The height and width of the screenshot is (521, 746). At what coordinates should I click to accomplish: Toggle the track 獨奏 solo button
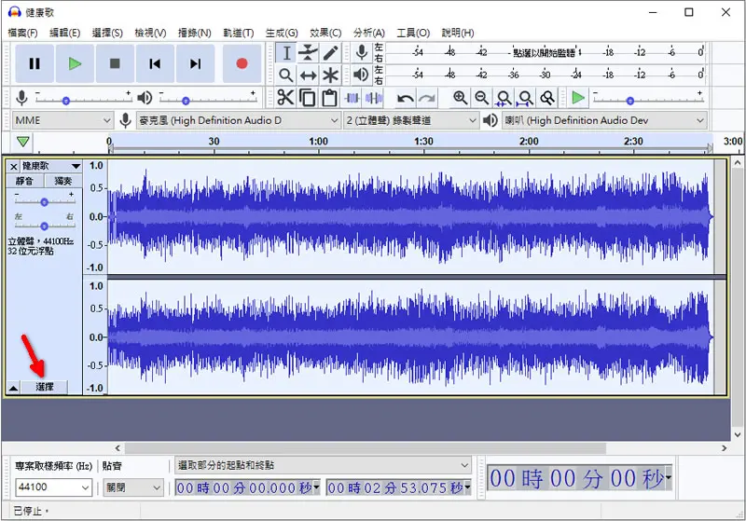click(x=62, y=181)
